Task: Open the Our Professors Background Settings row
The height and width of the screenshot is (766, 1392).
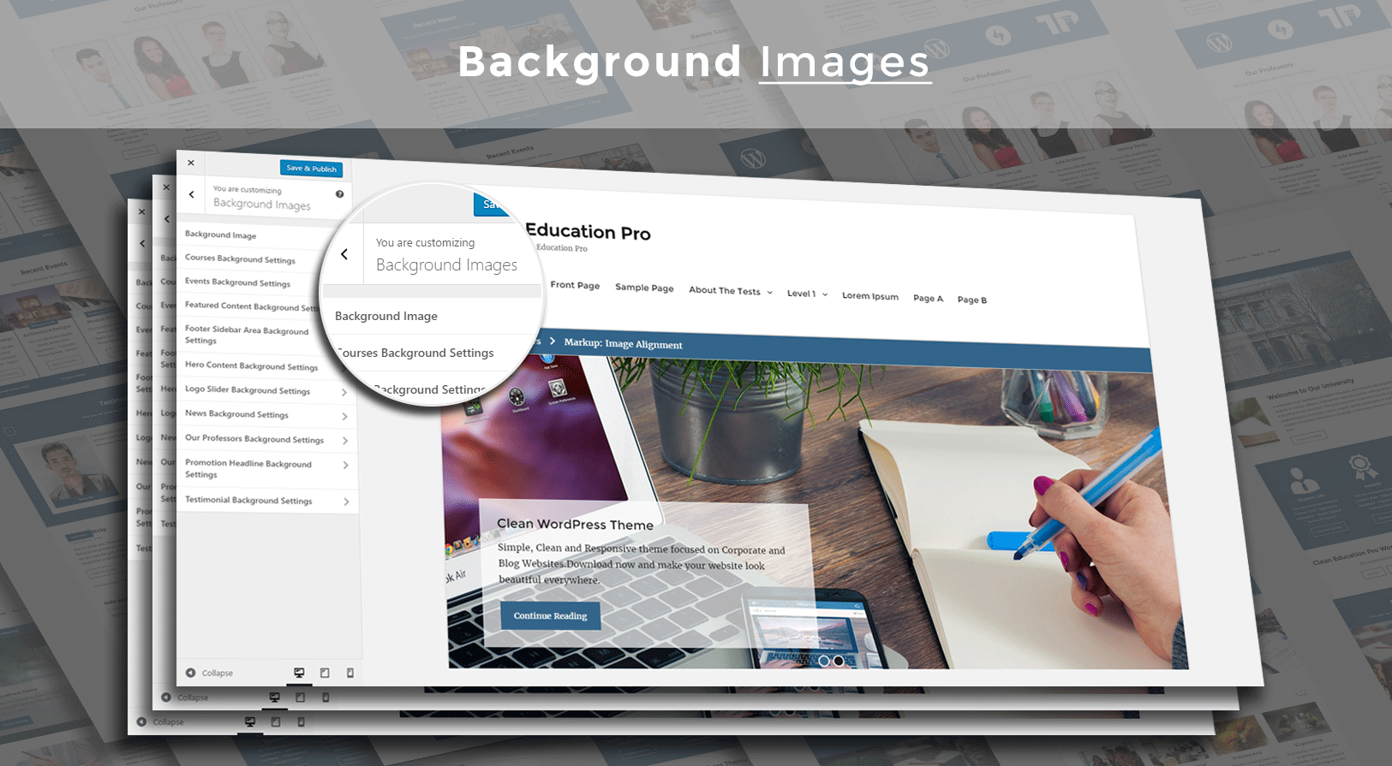Action: (266, 439)
